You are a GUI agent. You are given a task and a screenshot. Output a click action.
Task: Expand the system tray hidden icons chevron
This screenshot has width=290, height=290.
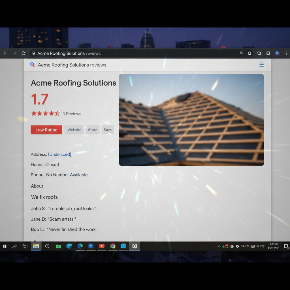click(x=219, y=246)
